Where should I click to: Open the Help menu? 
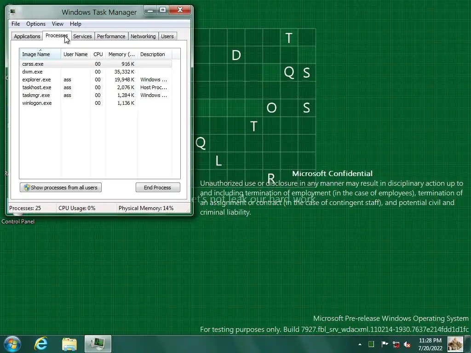75,24
